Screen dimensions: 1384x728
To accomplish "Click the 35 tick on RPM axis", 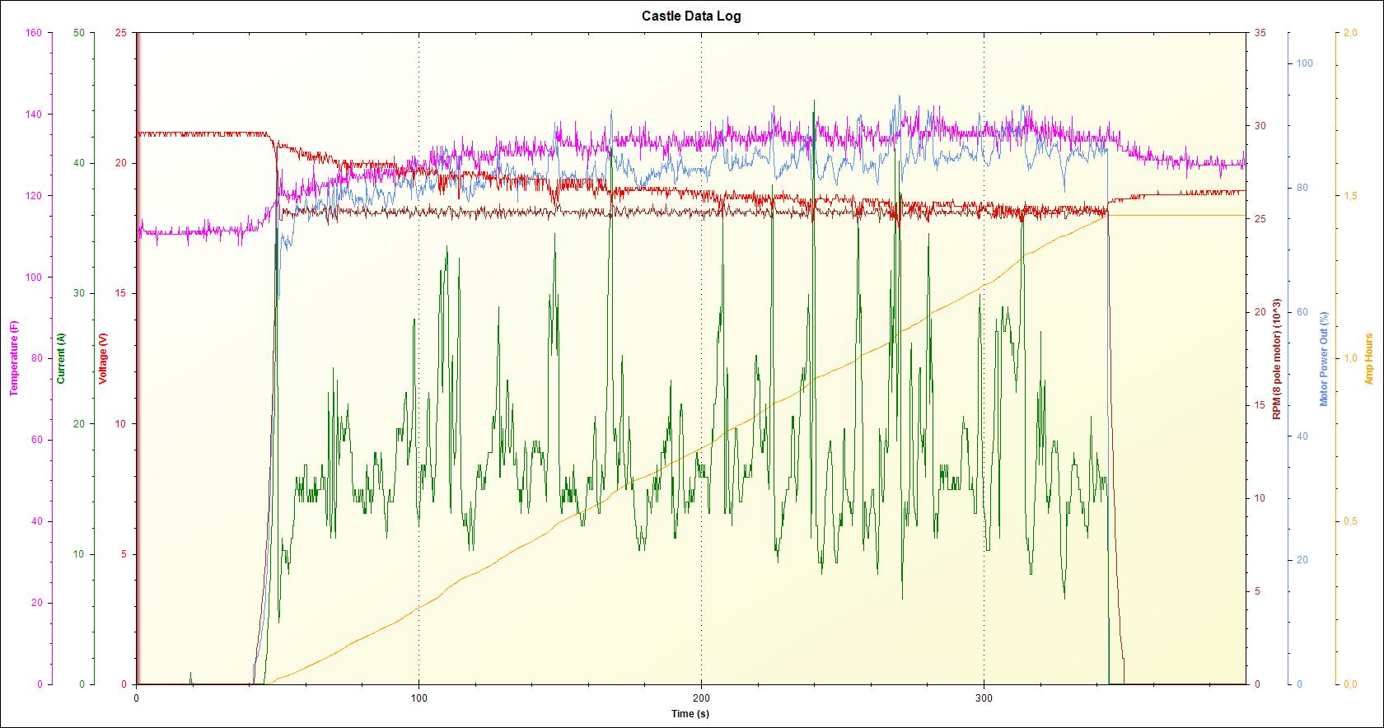I will click(1260, 33).
